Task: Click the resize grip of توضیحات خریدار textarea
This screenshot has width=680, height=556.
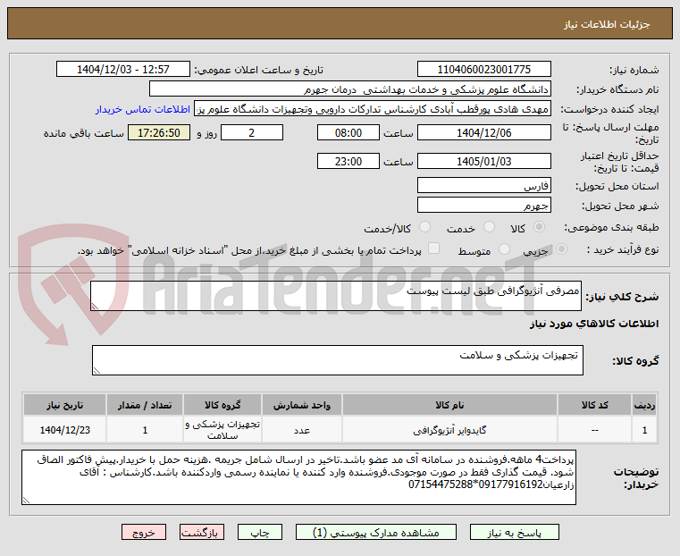Action: (x=27, y=501)
